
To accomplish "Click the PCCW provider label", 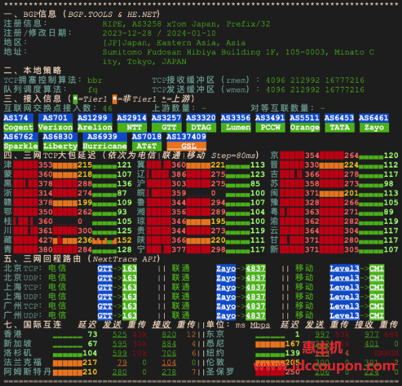I will (270, 128).
